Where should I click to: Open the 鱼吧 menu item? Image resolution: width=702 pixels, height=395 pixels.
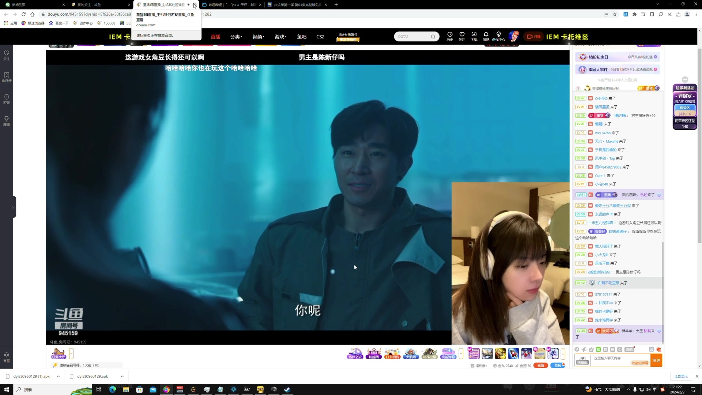click(302, 37)
